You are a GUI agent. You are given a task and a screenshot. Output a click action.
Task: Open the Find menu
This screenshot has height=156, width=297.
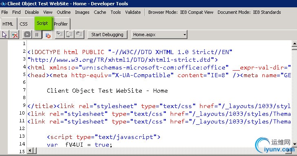click(16, 12)
